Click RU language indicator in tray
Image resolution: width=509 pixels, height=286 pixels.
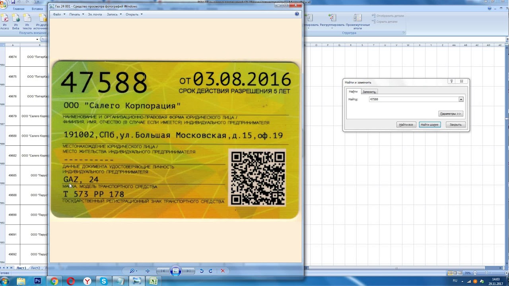coord(455,281)
